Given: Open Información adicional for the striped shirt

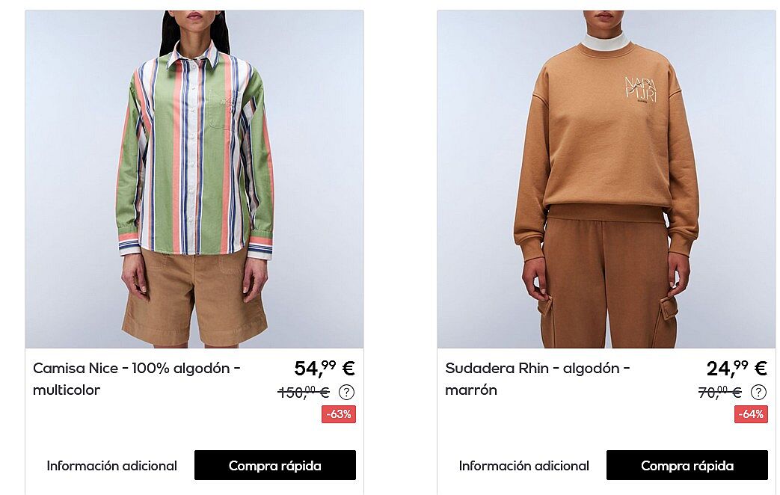Looking at the screenshot, I should coord(112,466).
